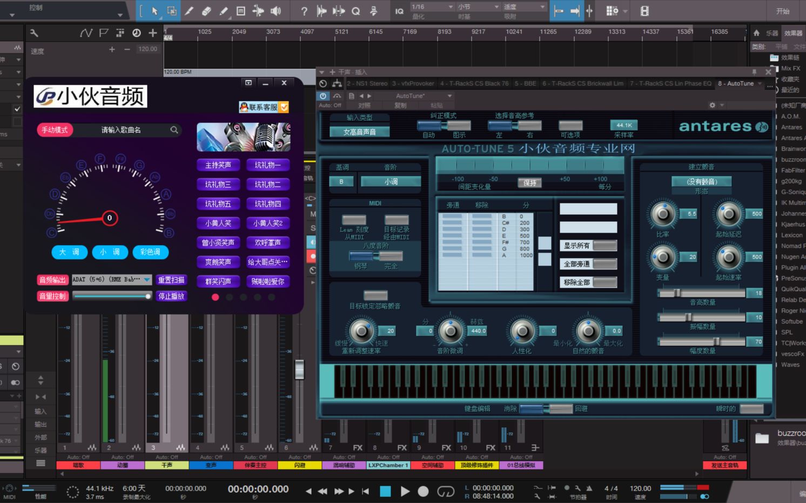This screenshot has height=503, width=806.
Task: Click the Play button in transport
Action: [405, 491]
